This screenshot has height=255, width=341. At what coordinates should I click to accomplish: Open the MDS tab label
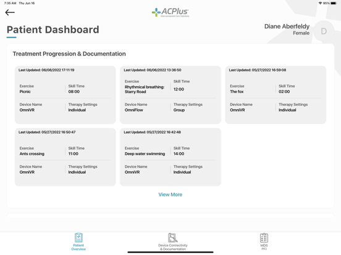click(x=264, y=247)
